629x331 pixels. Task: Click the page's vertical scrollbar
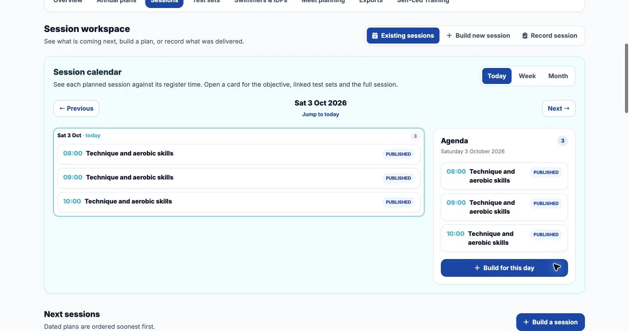[626, 78]
